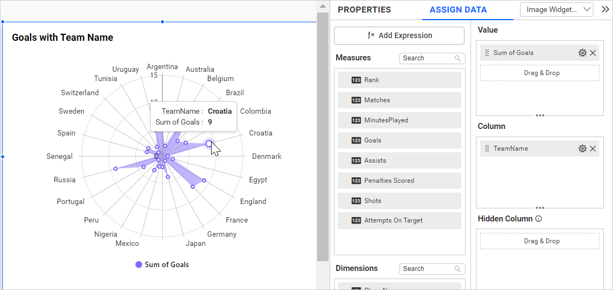Open settings gear for TeamName column
The image size is (613, 290).
pos(583,149)
